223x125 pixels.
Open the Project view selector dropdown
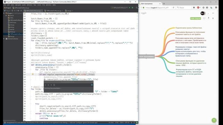click(7, 11)
